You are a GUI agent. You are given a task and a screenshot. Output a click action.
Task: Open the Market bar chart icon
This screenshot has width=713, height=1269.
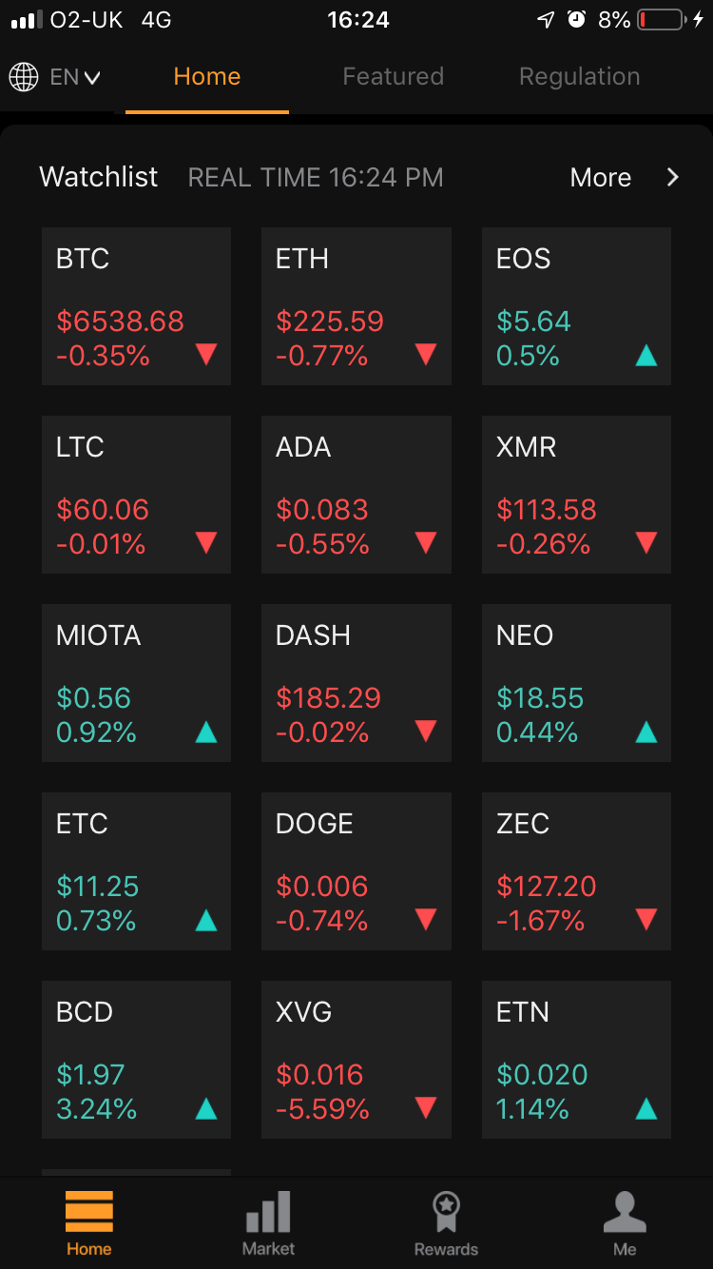point(268,1212)
